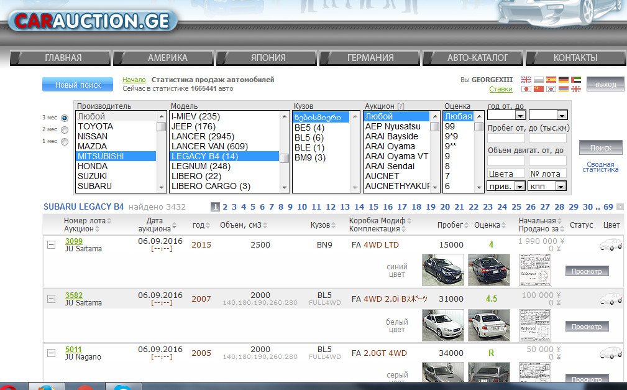Collapse the lot 3099 row
The image size is (627, 390).
pos(52,245)
